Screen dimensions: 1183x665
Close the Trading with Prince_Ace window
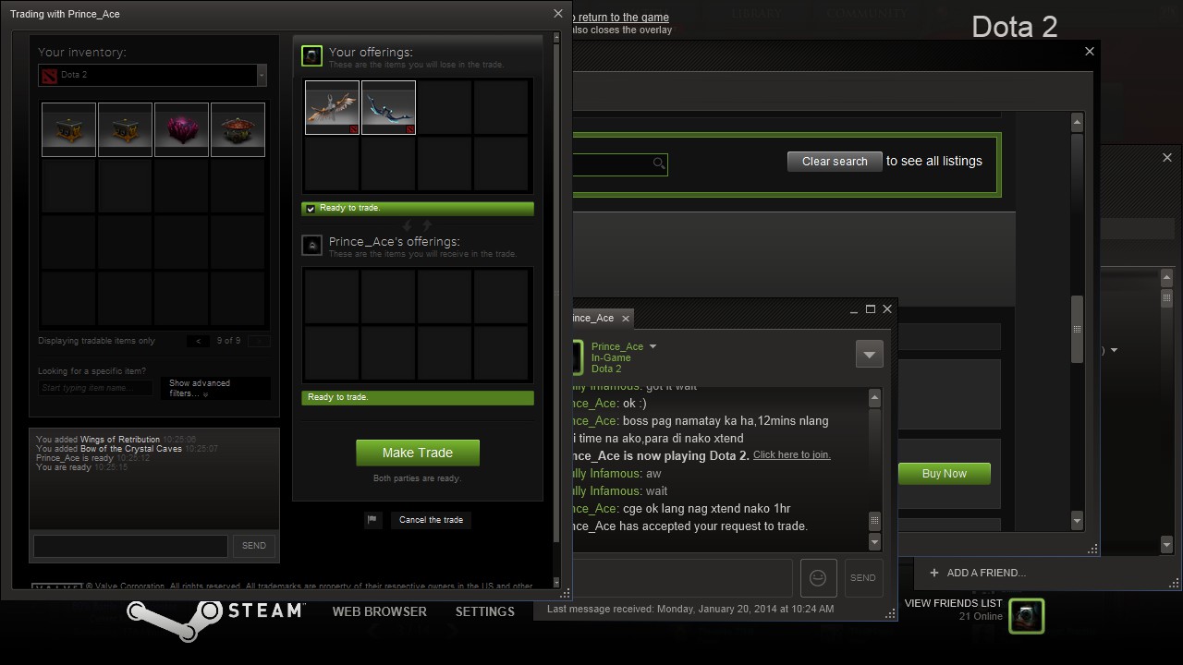coord(557,13)
